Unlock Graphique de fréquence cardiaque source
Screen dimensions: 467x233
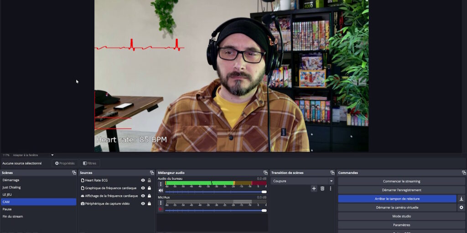click(149, 188)
